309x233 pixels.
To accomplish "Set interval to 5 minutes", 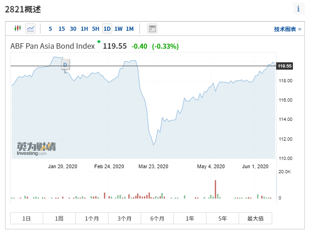I will [50, 28].
